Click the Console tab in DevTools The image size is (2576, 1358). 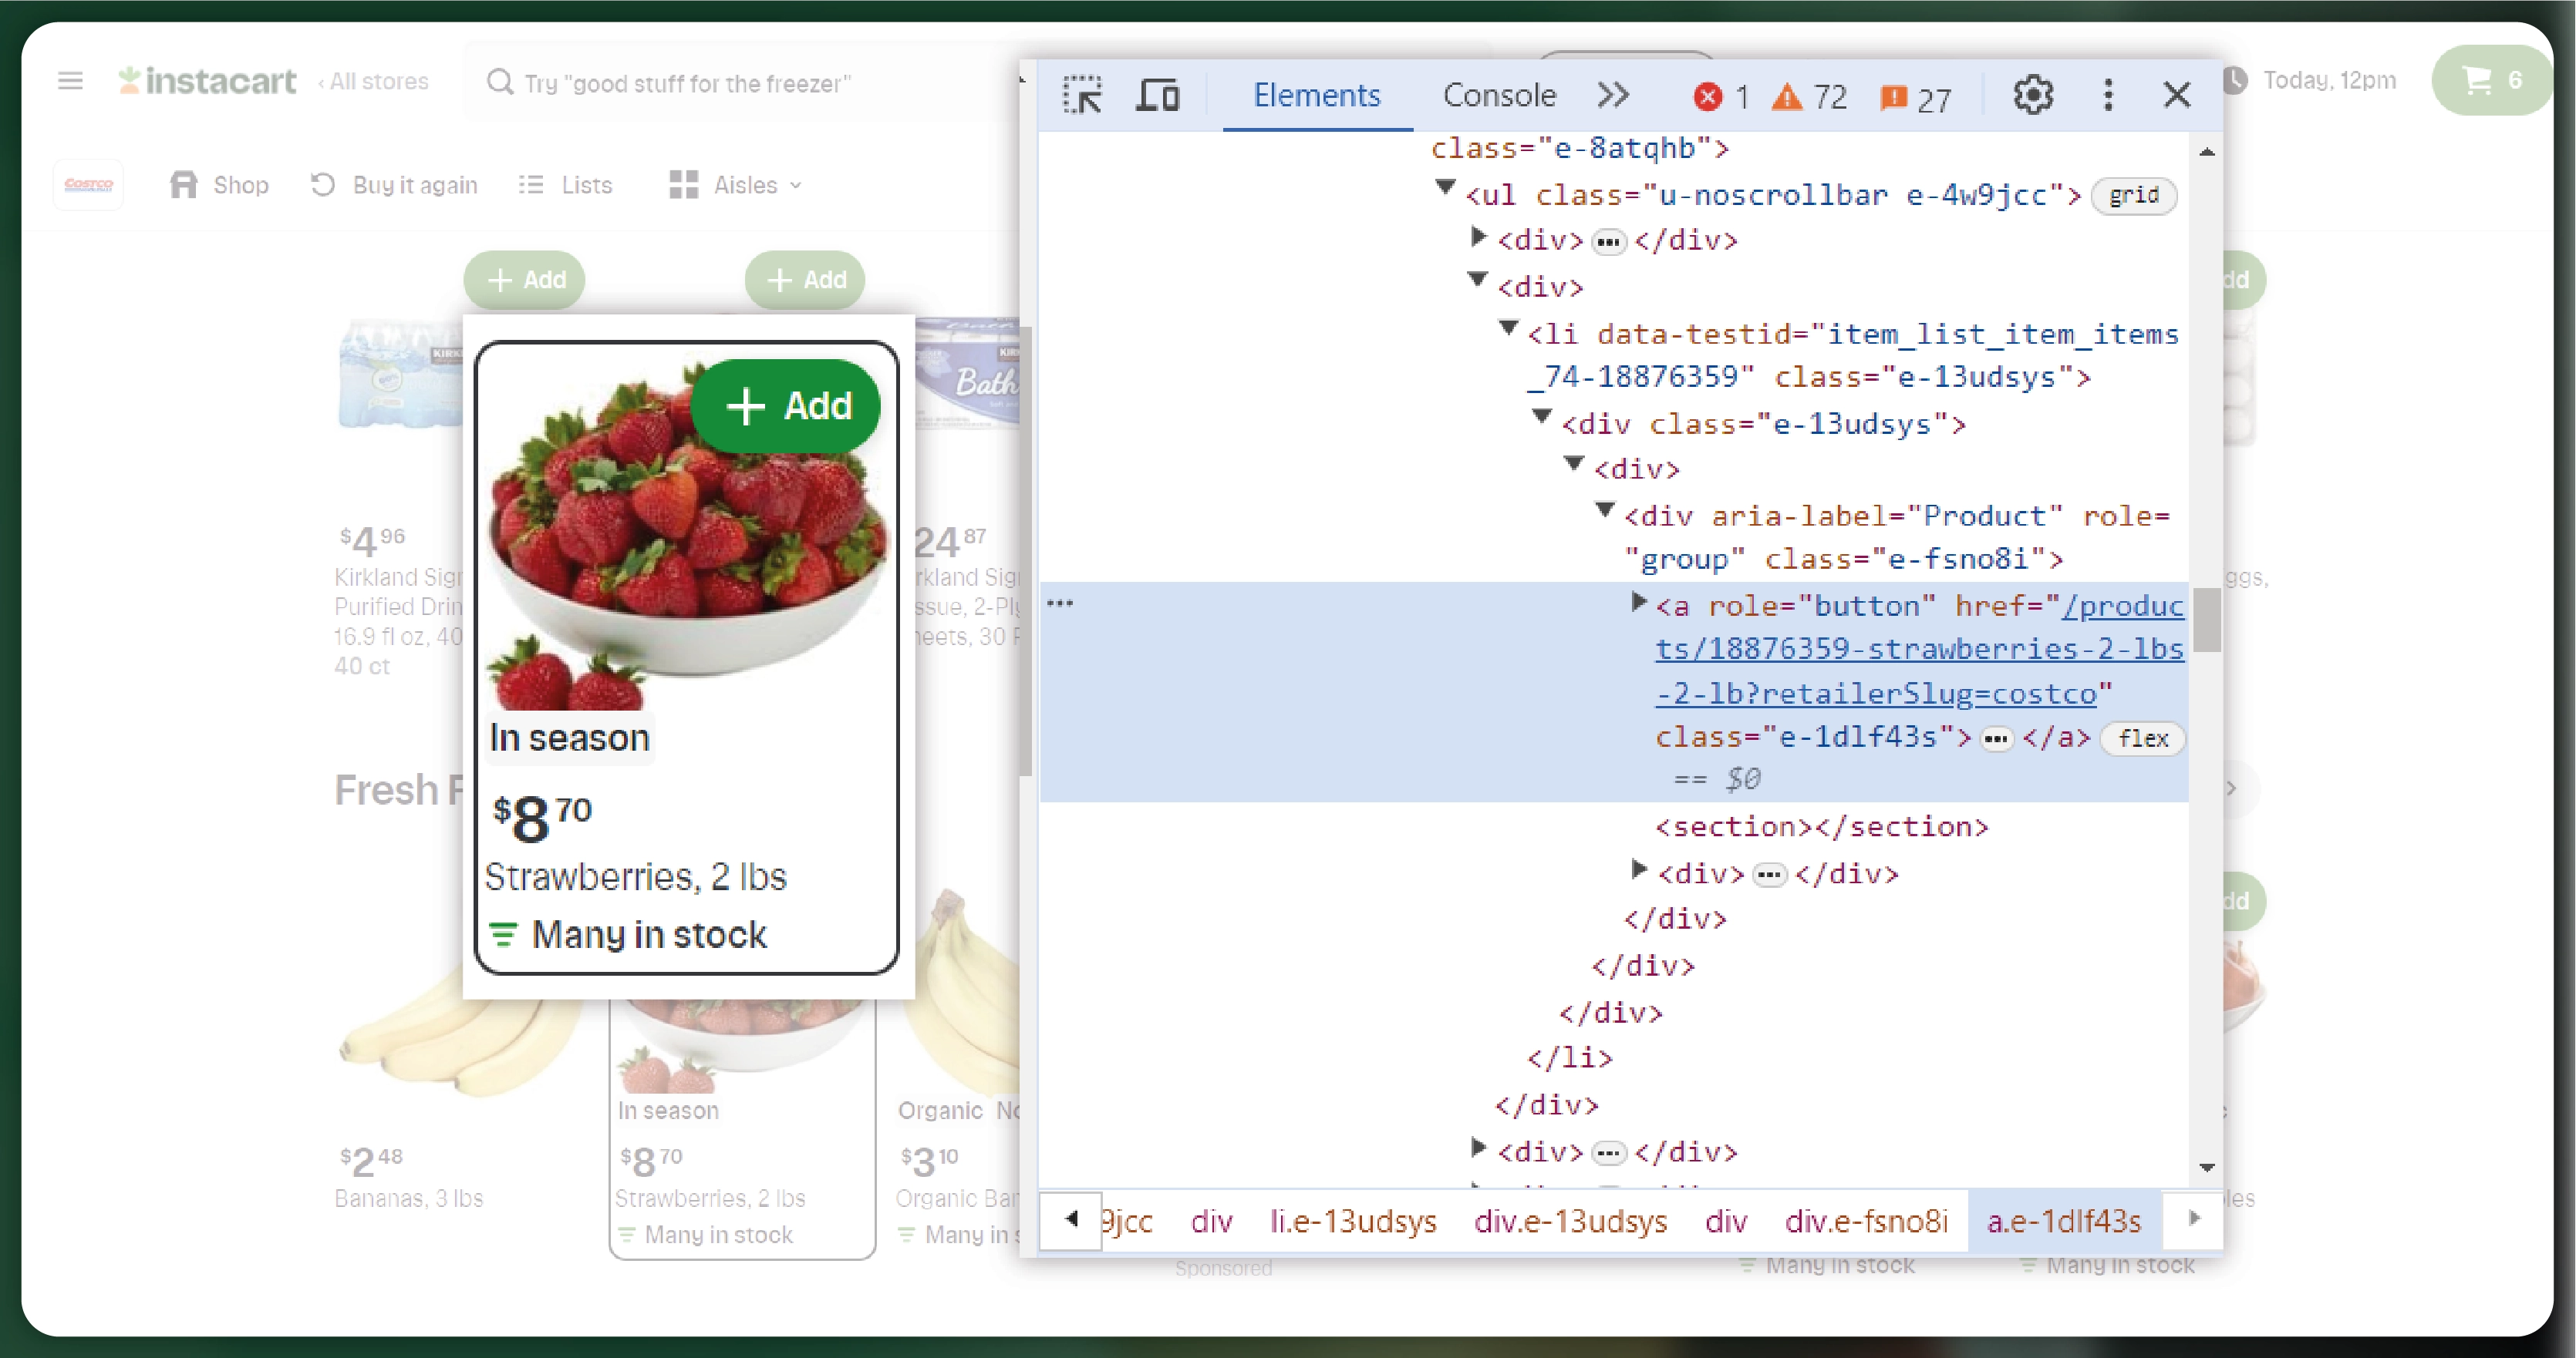1494,93
